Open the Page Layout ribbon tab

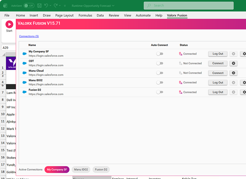(x=64, y=15)
